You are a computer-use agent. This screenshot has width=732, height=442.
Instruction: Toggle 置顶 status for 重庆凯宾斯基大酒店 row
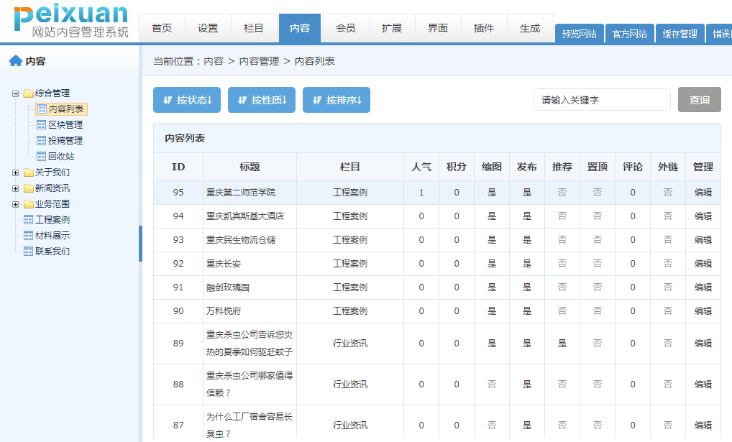click(598, 216)
